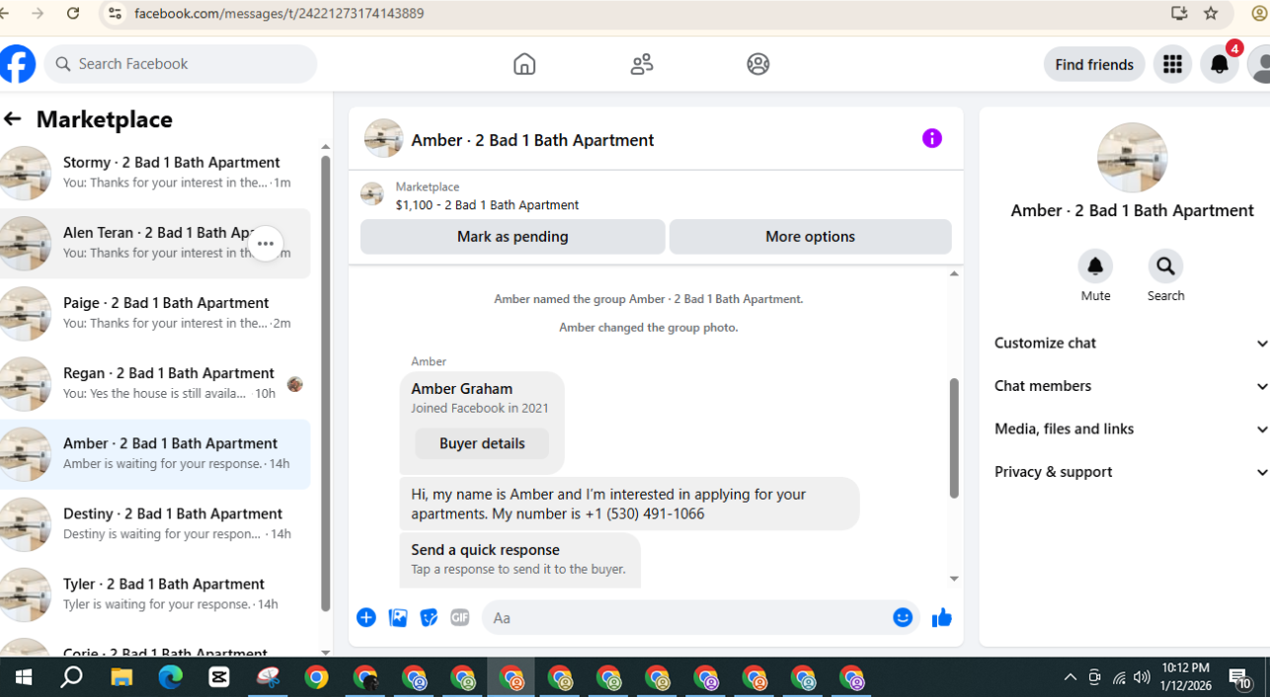Open options for Alen Teran conversation

(x=266, y=243)
